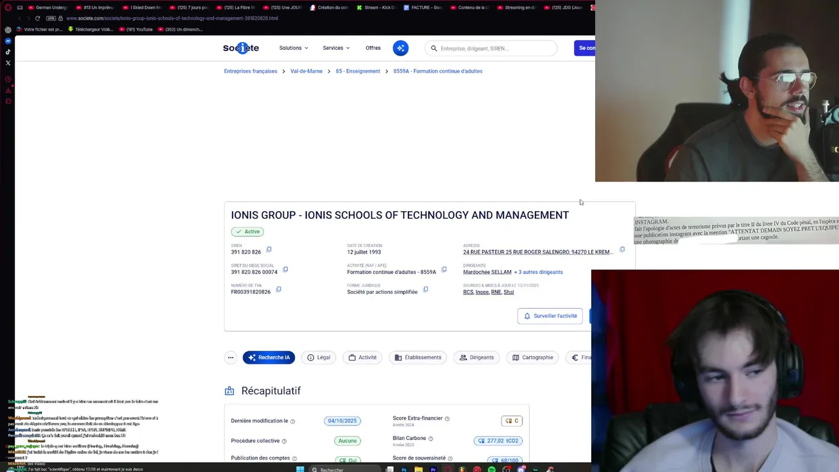The image size is (839, 472).
Task: Open the RNE source link
Action: pyautogui.click(x=496, y=292)
